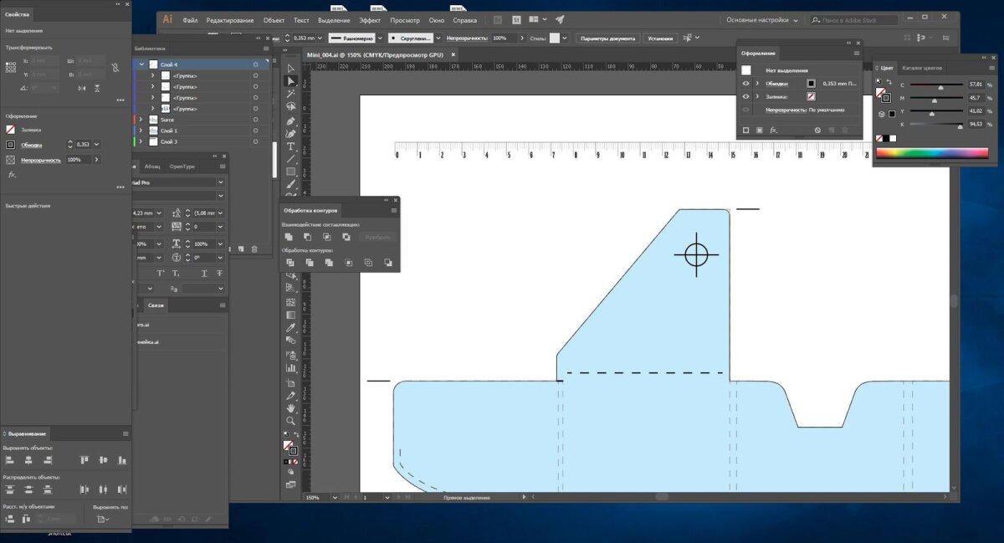
Task: Swap fill and stroke in toolbar
Action: pos(296,436)
